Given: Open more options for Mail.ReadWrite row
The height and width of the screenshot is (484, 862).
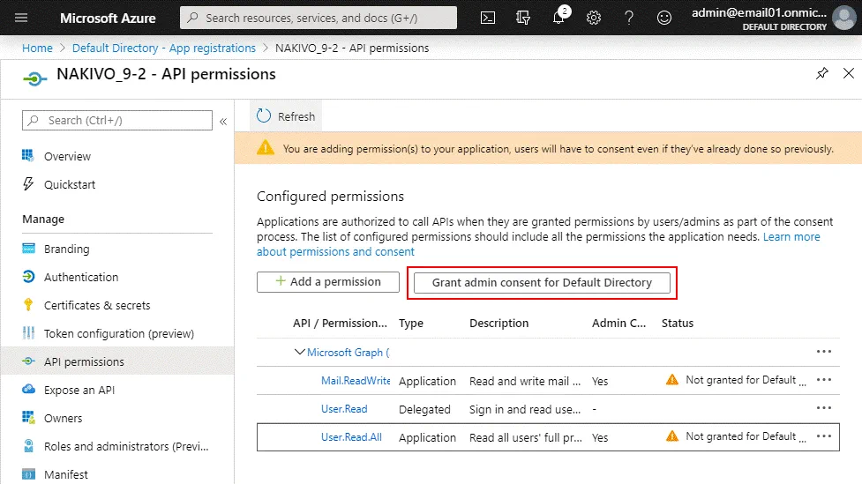Looking at the screenshot, I should tap(824, 380).
